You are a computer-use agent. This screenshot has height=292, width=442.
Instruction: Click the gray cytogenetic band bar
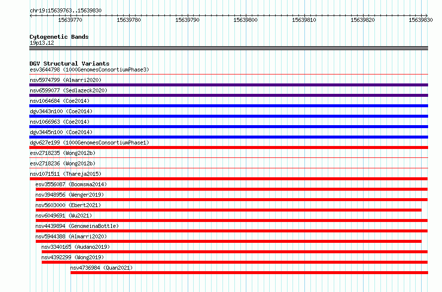[228, 48]
